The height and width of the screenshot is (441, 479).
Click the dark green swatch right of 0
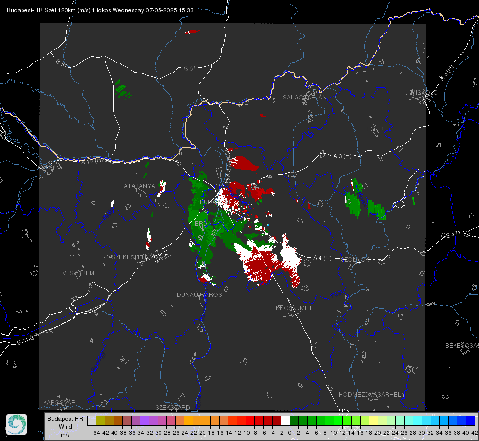[x=294, y=420]
